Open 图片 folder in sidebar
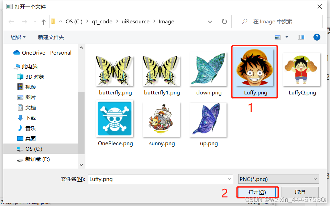 pyautogui.click(x=26, y=97)
